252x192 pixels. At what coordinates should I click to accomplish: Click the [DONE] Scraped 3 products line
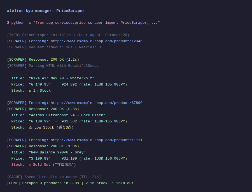pos(70,183)
